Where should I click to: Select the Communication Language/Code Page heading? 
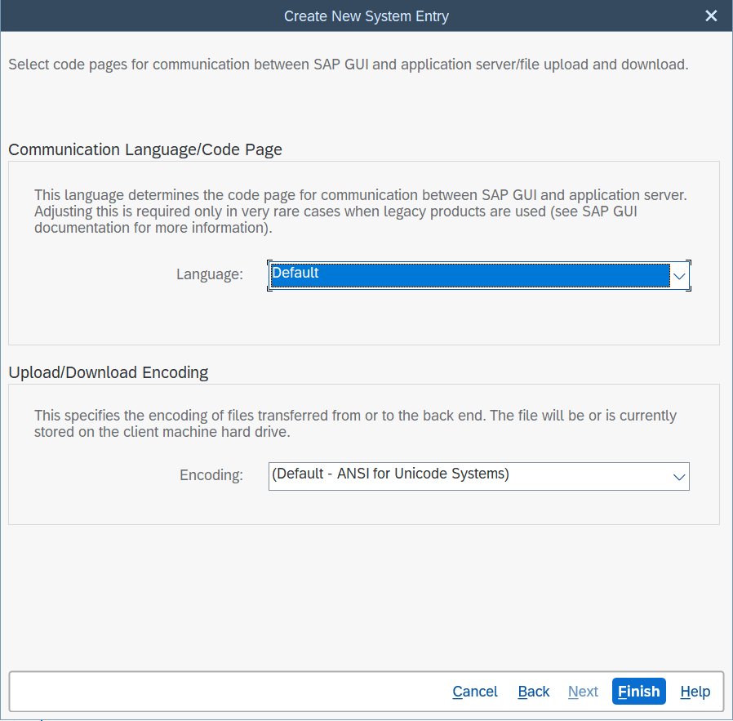[145, 149]
